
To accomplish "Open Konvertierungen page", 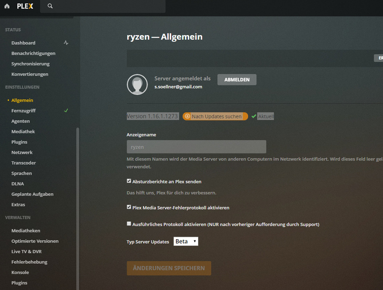I will point(30,74).
